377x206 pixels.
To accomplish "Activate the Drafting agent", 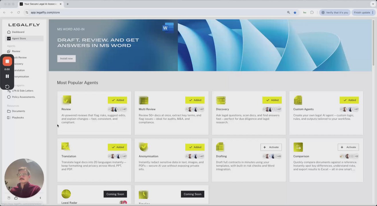I will pyautogui.click(x=271, y=147).
